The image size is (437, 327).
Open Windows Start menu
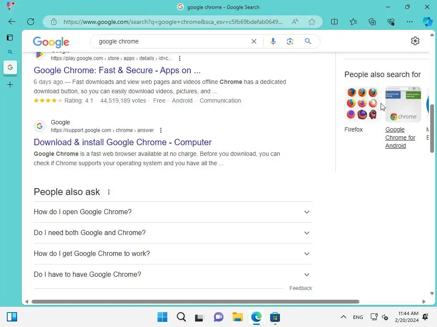tap(162, 317)
